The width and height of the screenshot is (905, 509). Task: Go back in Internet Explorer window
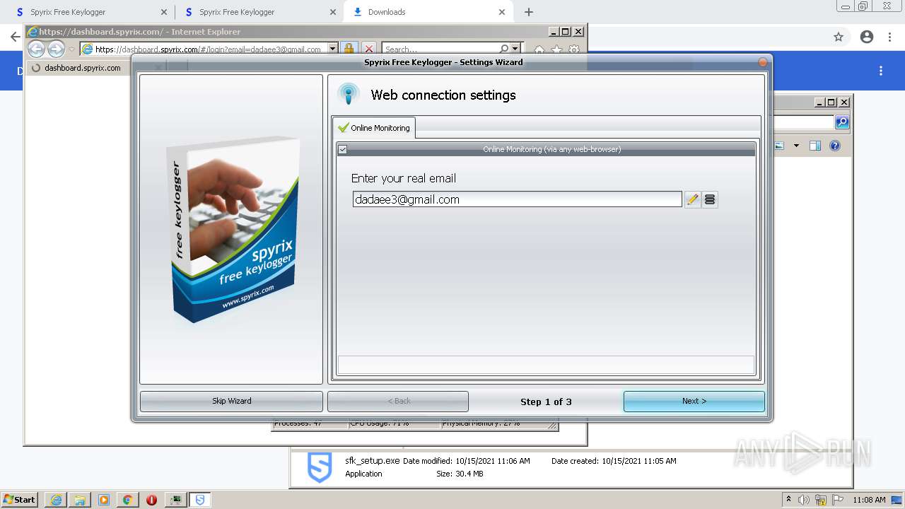click(x=36, y=49)
